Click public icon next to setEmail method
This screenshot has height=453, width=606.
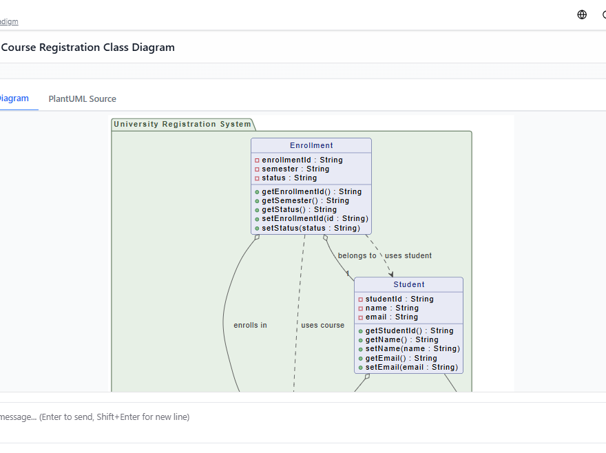(x=360, y=367)
